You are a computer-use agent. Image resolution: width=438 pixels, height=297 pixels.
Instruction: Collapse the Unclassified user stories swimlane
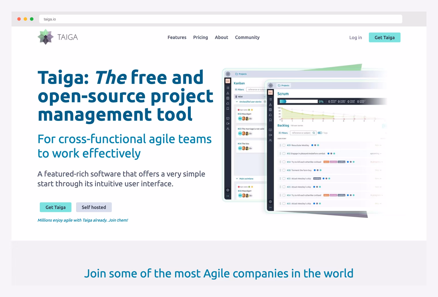pos(237,102)
